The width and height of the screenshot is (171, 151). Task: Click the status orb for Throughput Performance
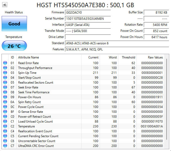(5, 68)
